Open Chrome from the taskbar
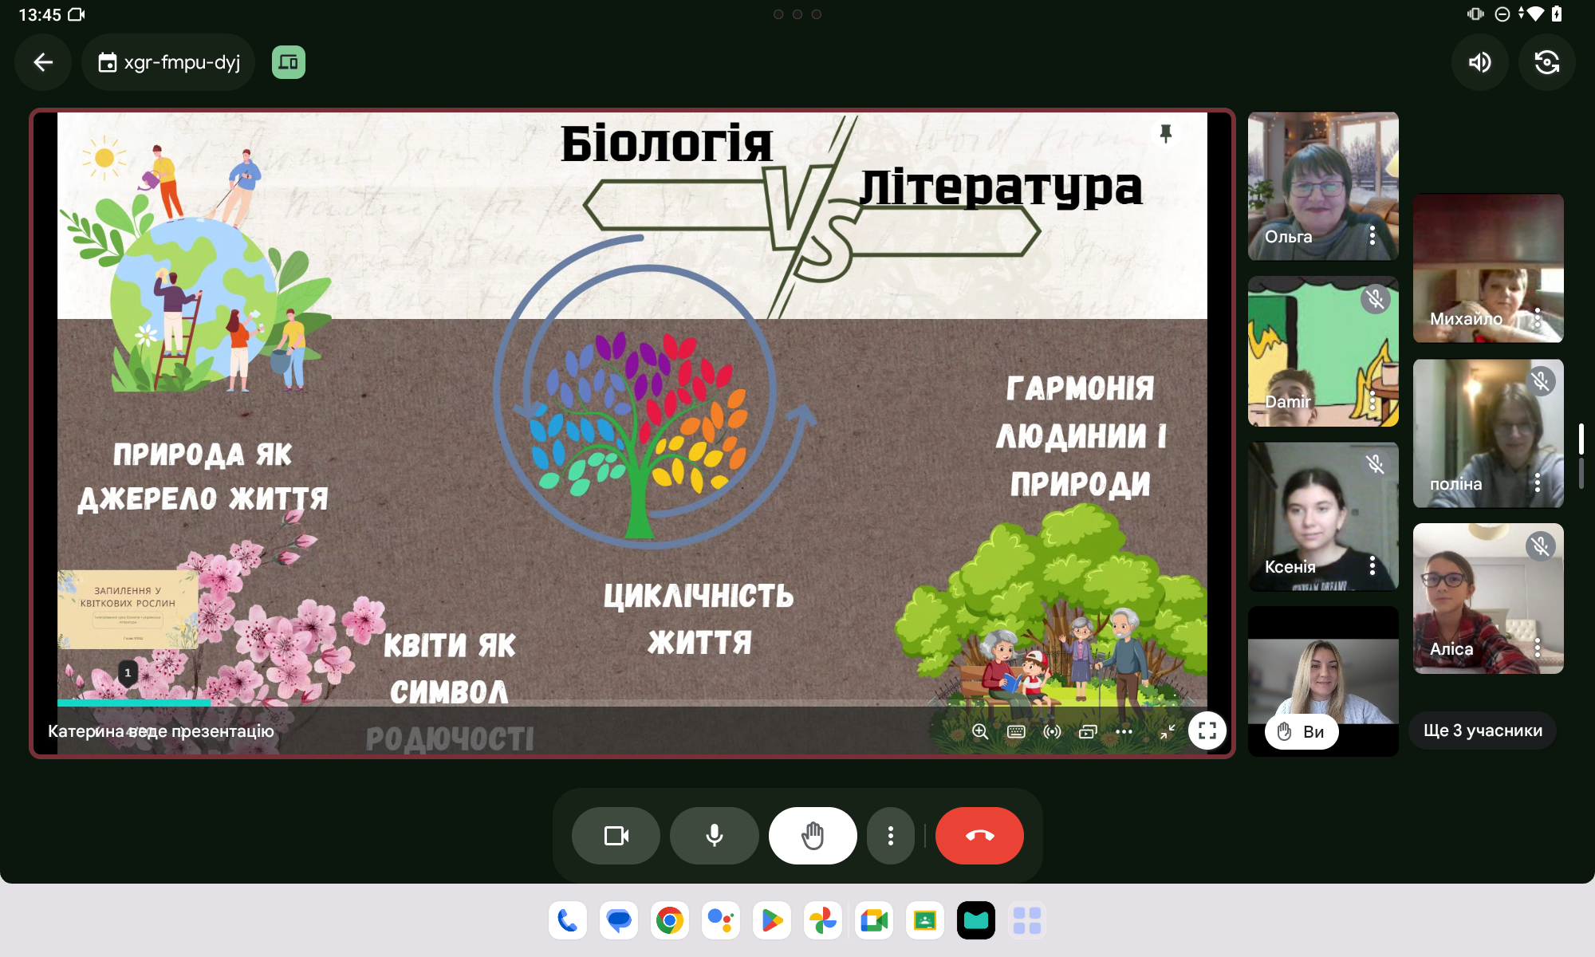This screenshot has width=1595, height=957. point(670,921)
